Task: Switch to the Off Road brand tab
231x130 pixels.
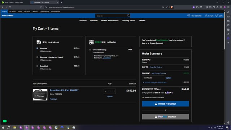Action: (12, 12)
